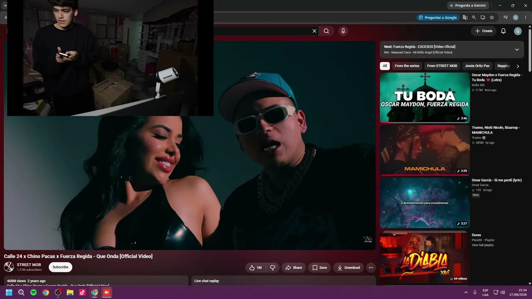Select the Rapping chip
Viewport: 532px width, 299px height.
[x=503, y=66]
